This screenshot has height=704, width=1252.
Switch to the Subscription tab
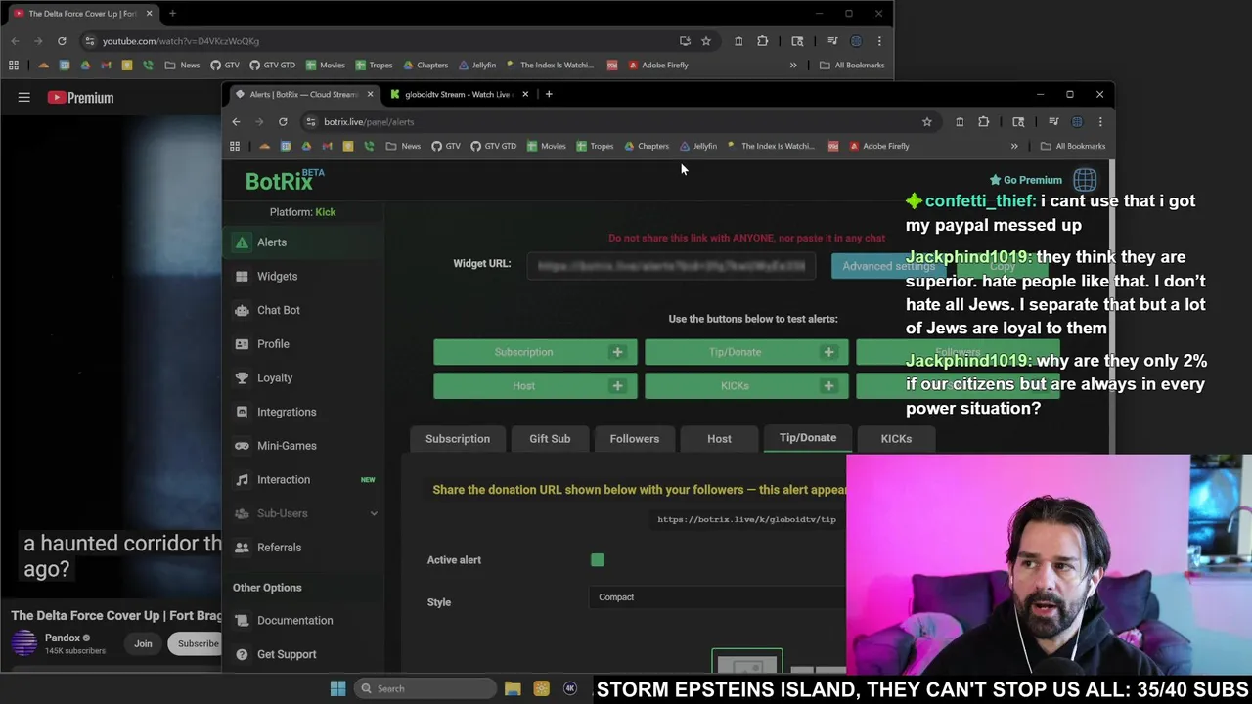click(458, 439)
